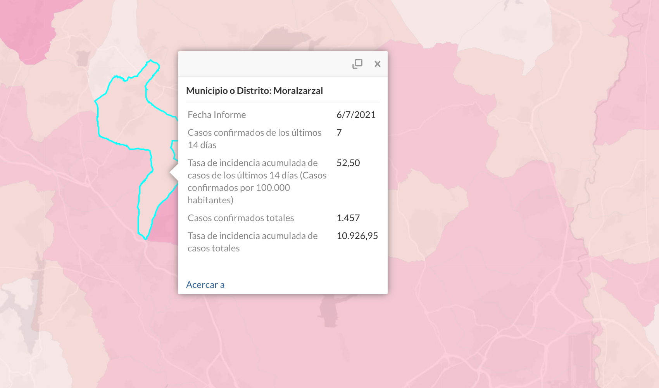
Task: Click the 10.926,95 total incidence value
Action: pyautogui.click(x=357, y=236)
